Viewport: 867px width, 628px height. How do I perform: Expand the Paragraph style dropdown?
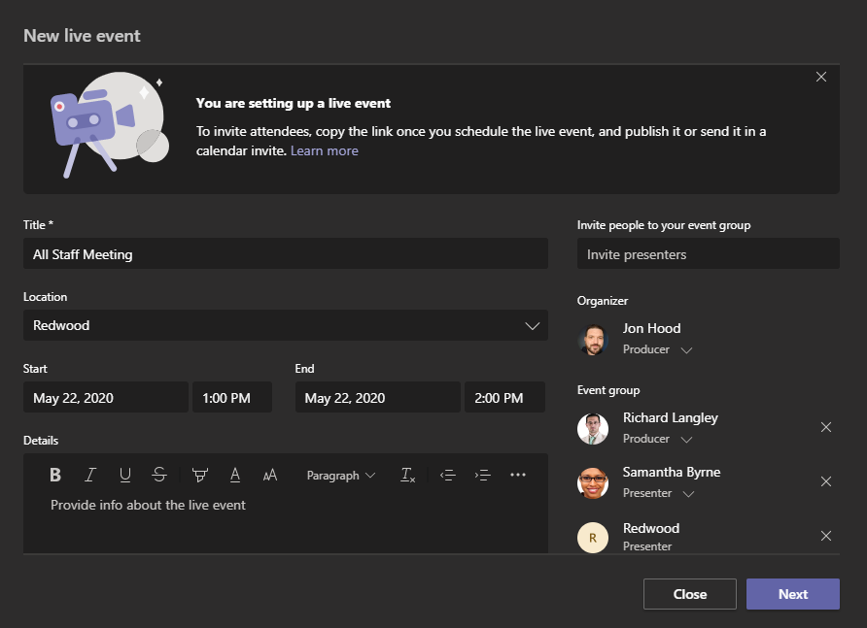(340, 475)
